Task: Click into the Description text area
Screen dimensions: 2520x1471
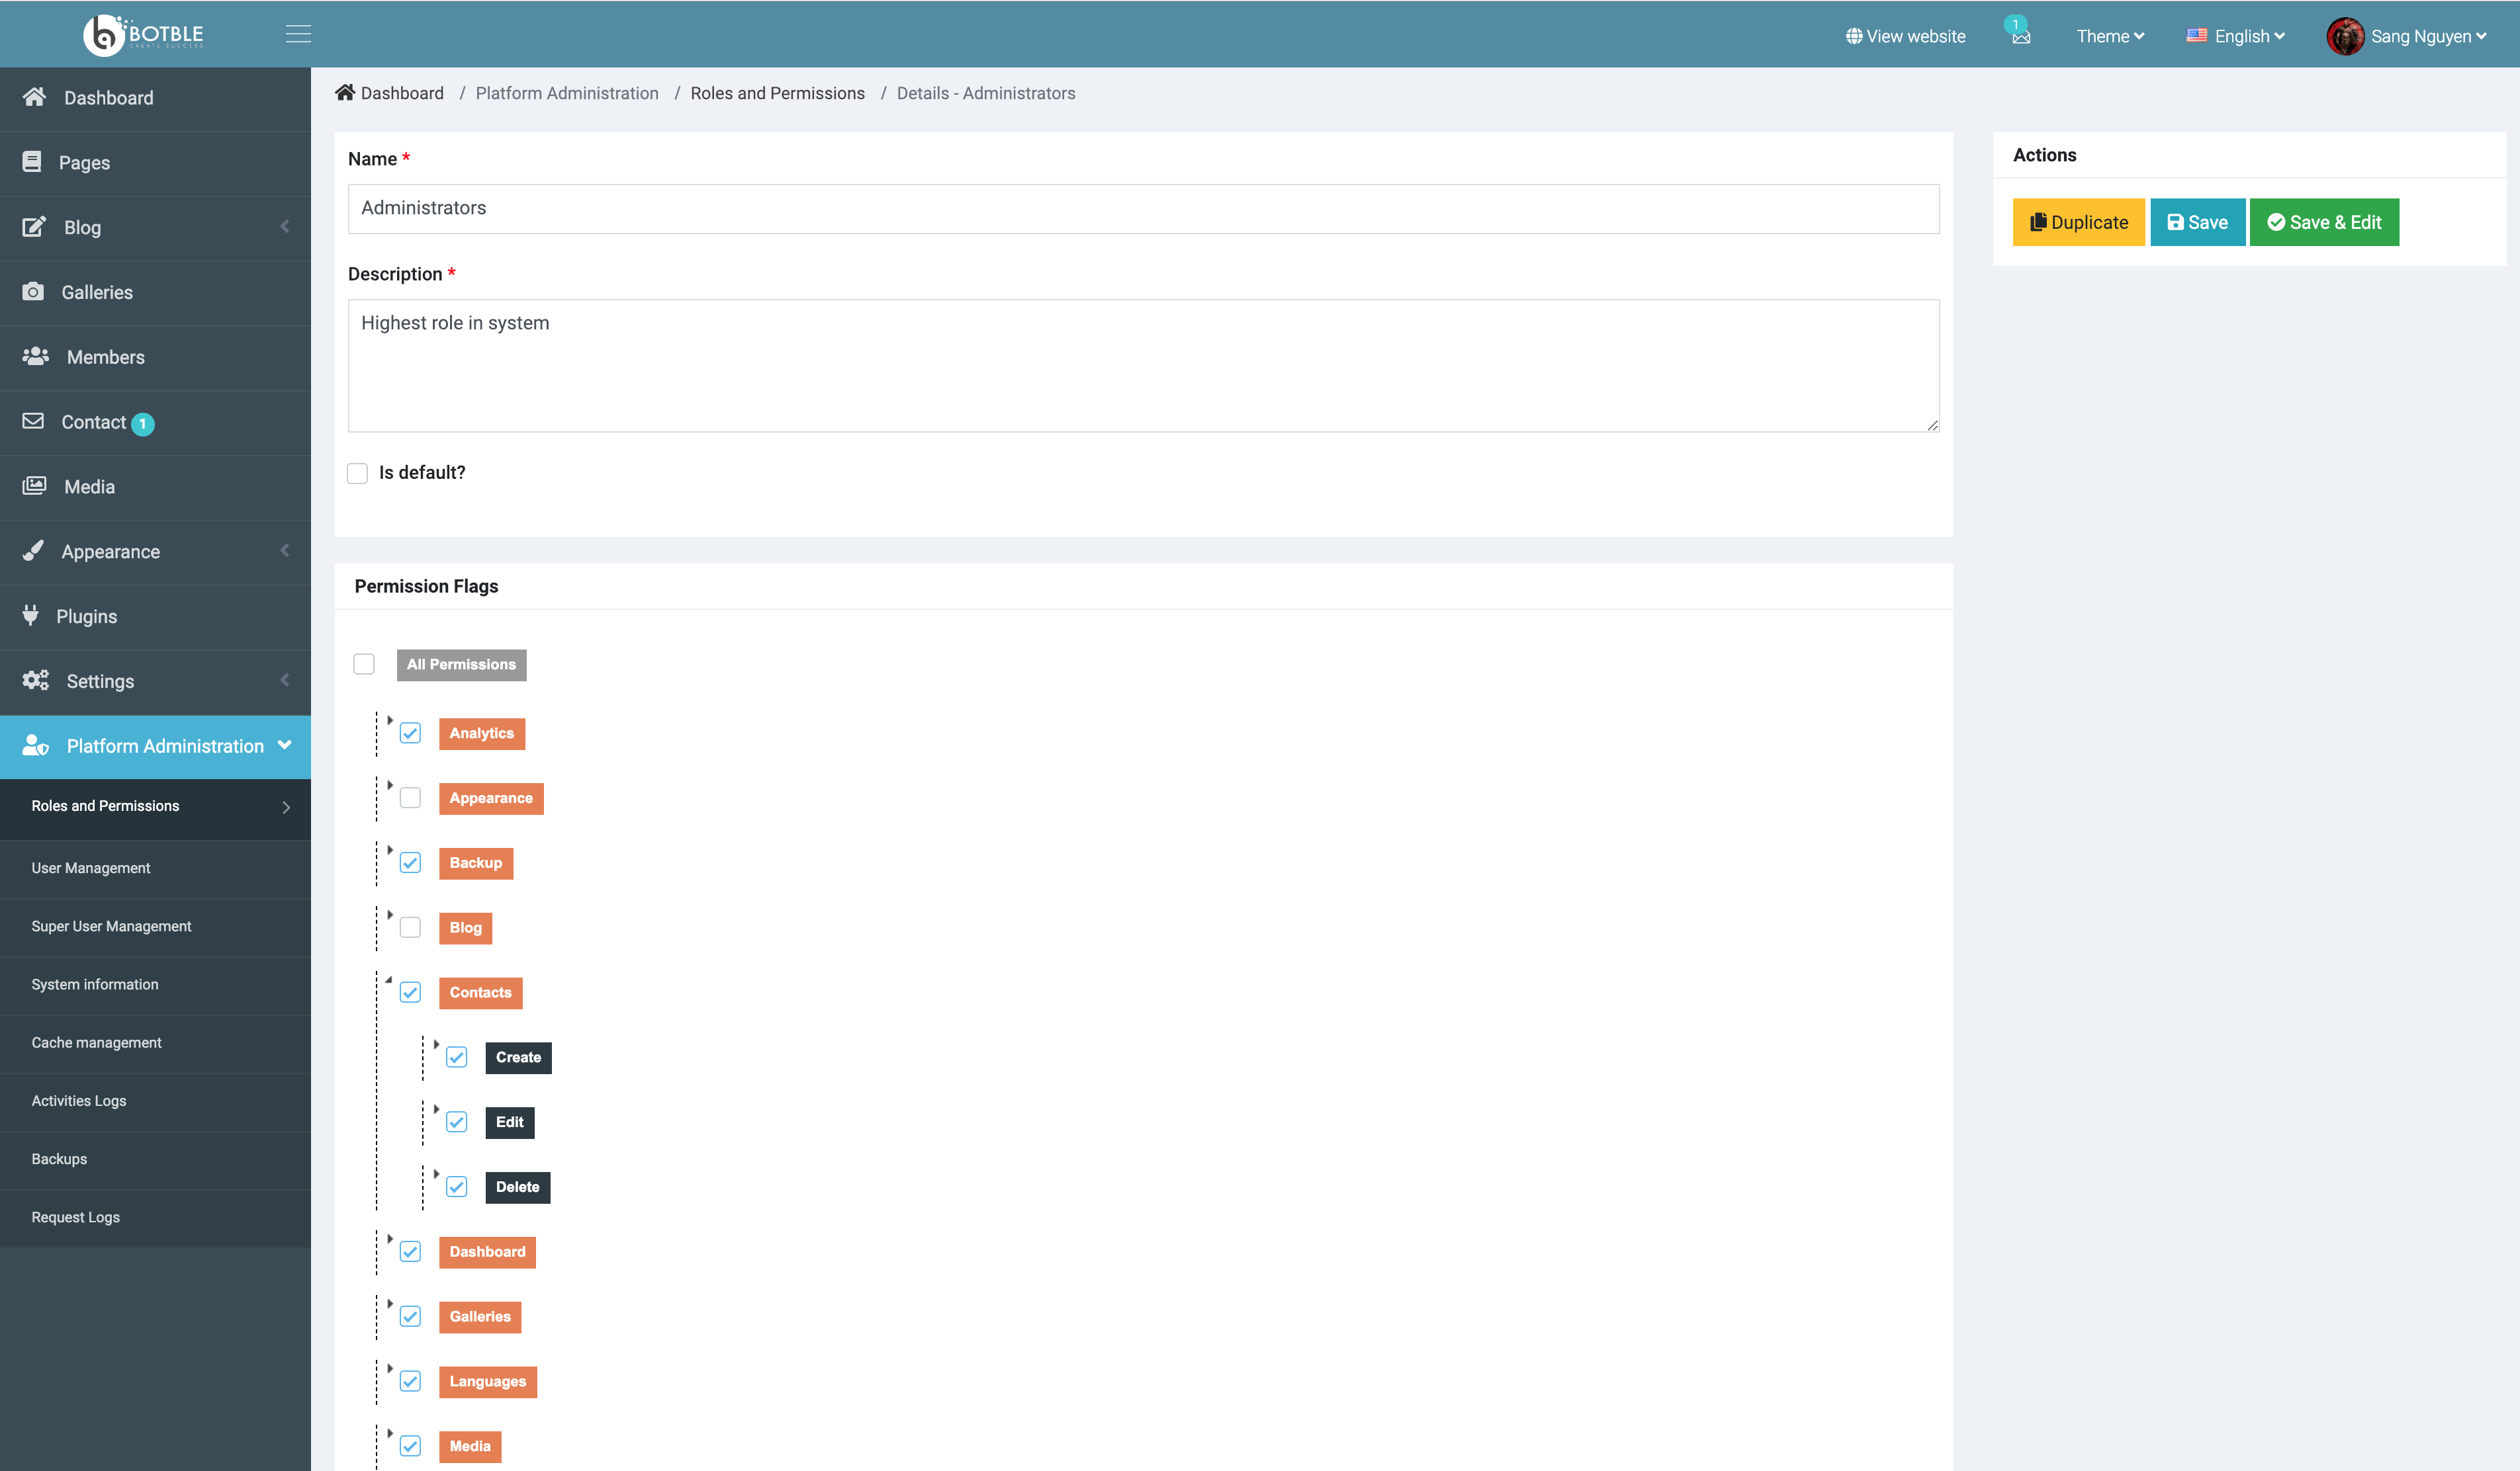Action: tap(1142, 366)
